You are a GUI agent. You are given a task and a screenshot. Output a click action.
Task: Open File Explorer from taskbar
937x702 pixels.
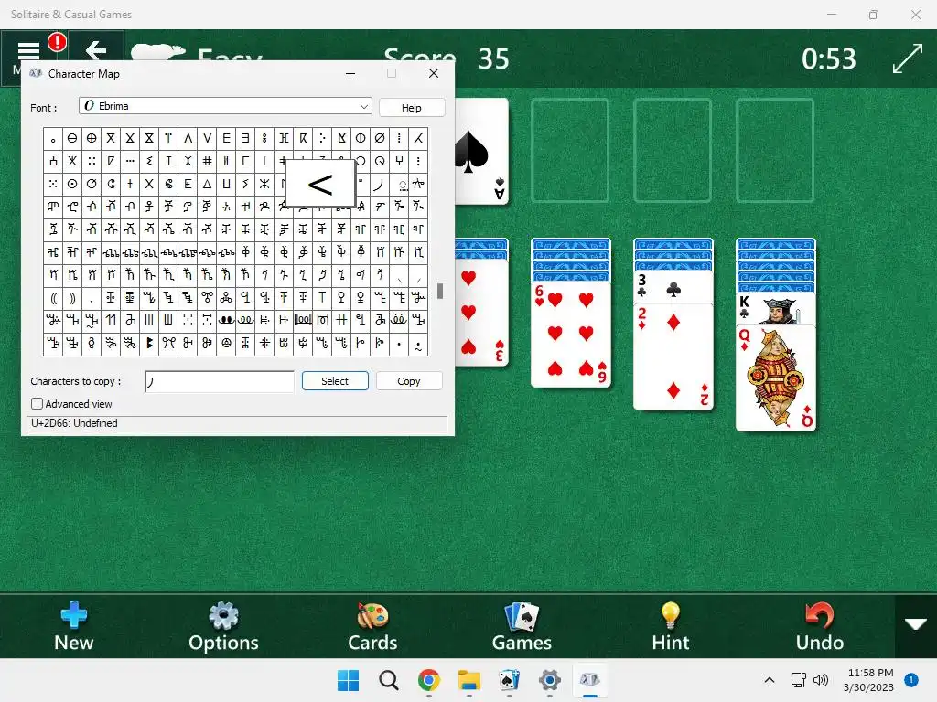tap(469, 680)
